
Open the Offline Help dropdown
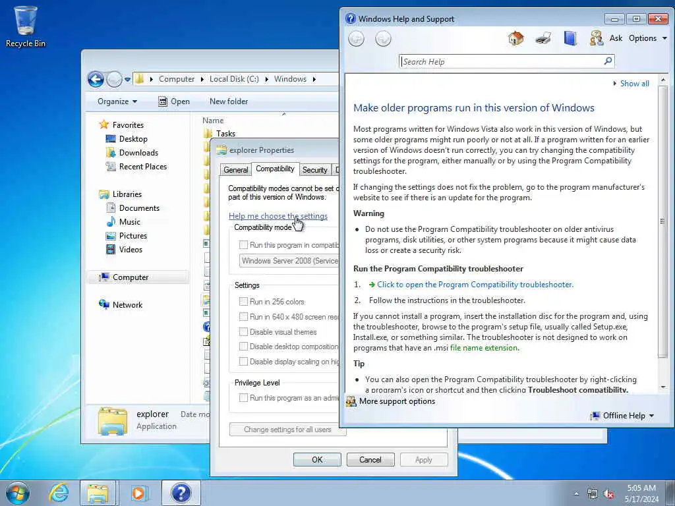pos(622,416)
